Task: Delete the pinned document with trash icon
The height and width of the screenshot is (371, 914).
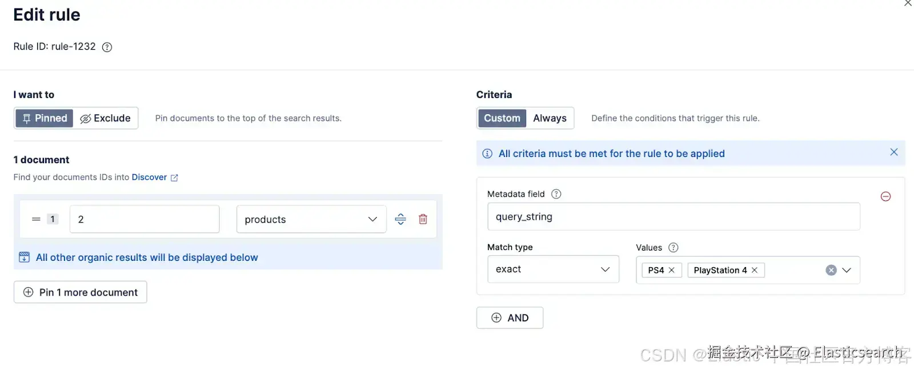Action: 423,219
